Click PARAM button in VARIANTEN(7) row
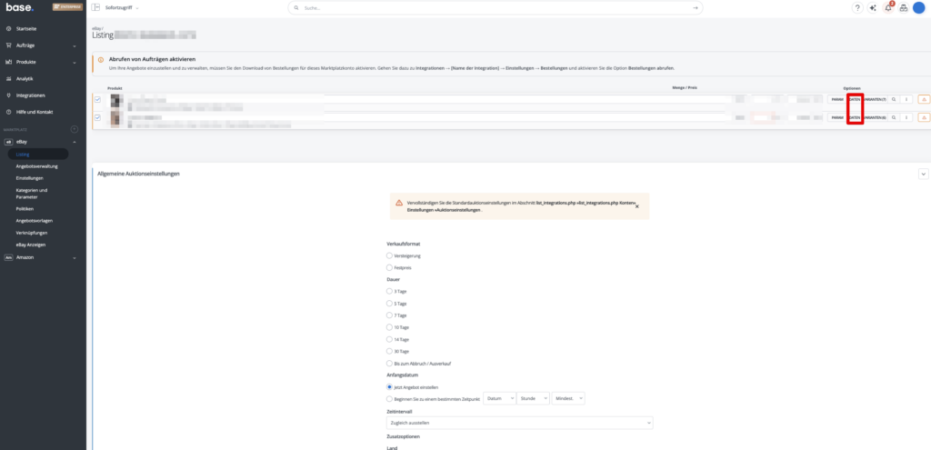 pos(837,100)
